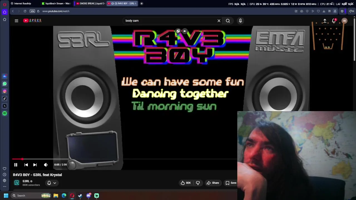Viewport: 356px width, 200px height.
Task: Open S3RL channel avatar
Action: coord(17,183)
